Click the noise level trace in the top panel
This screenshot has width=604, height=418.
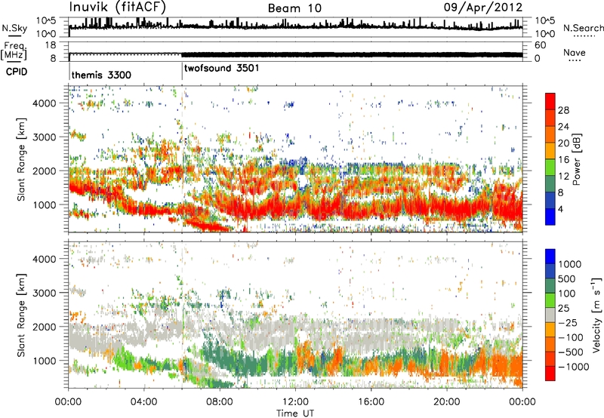click(295, 26)
